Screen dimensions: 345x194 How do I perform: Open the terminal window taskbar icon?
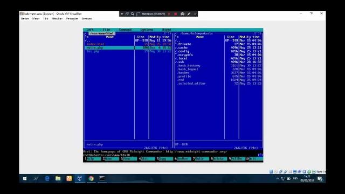coord(102,178)
